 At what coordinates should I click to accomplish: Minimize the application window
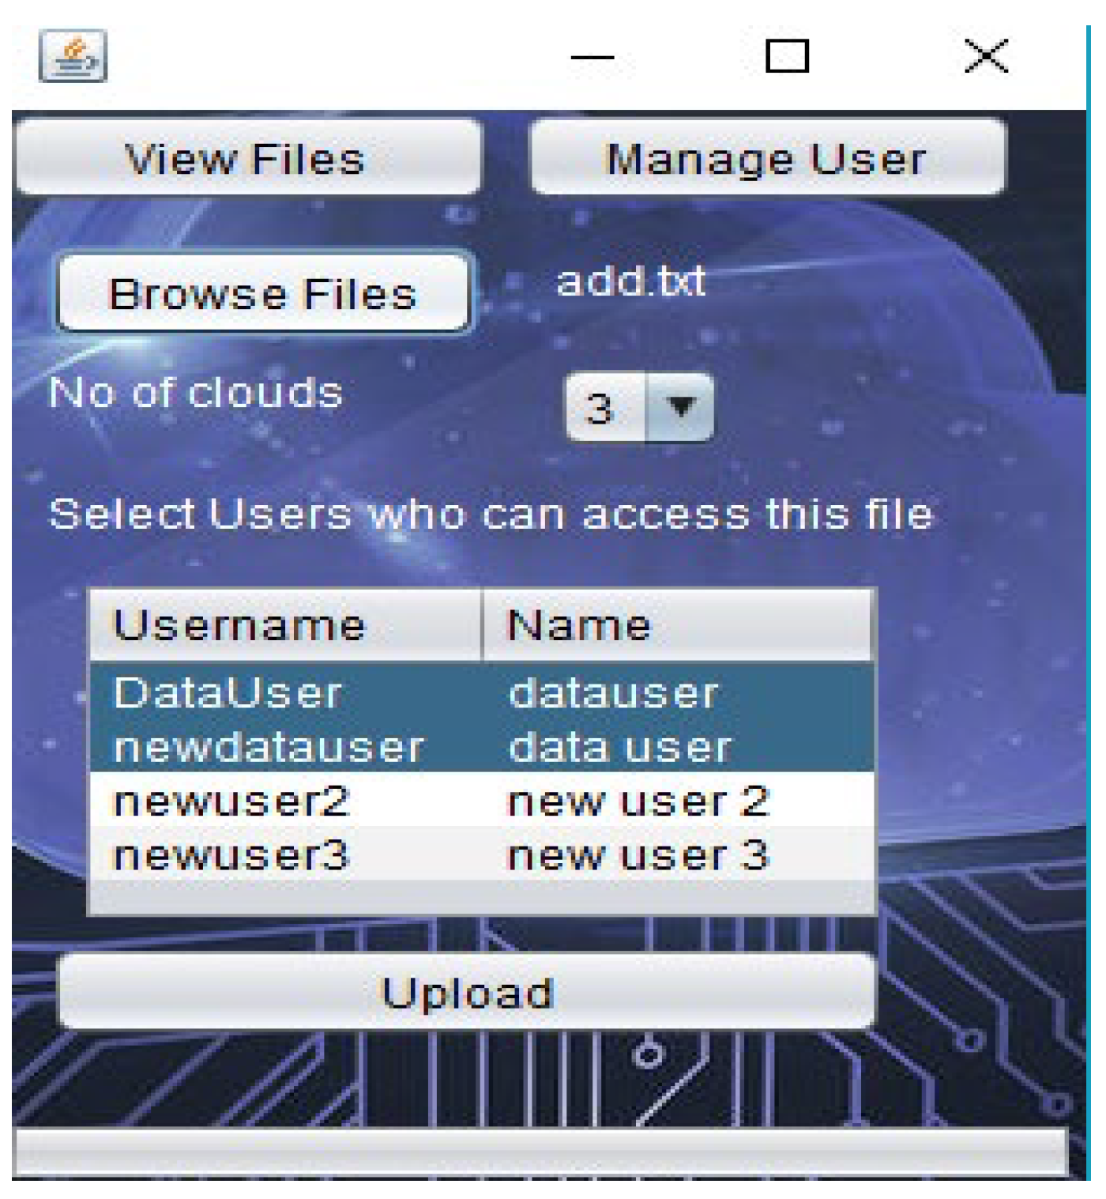point(592,57)
